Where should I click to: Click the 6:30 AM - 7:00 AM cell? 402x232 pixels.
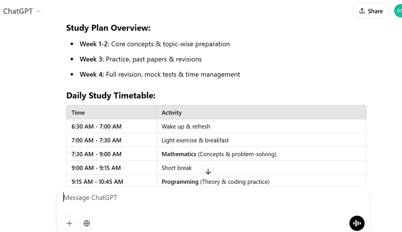coord(111,126)
